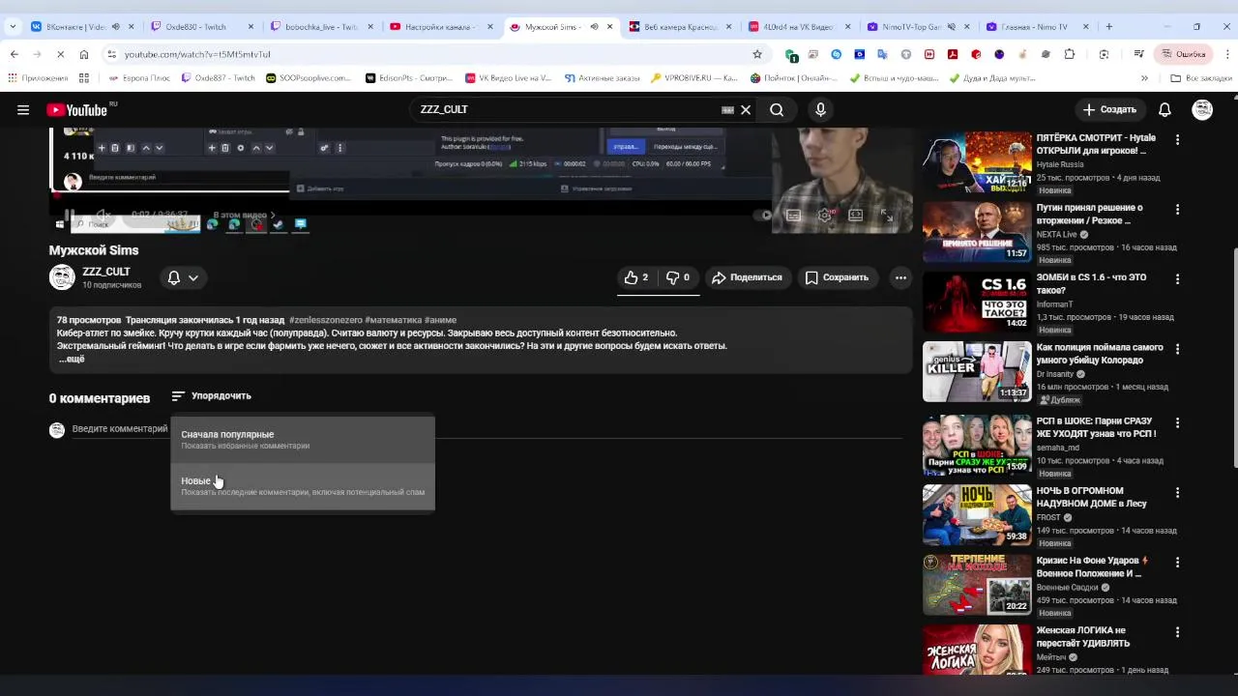
Task: Like the Мужской Sims video
Action: [x=635, y=277]
